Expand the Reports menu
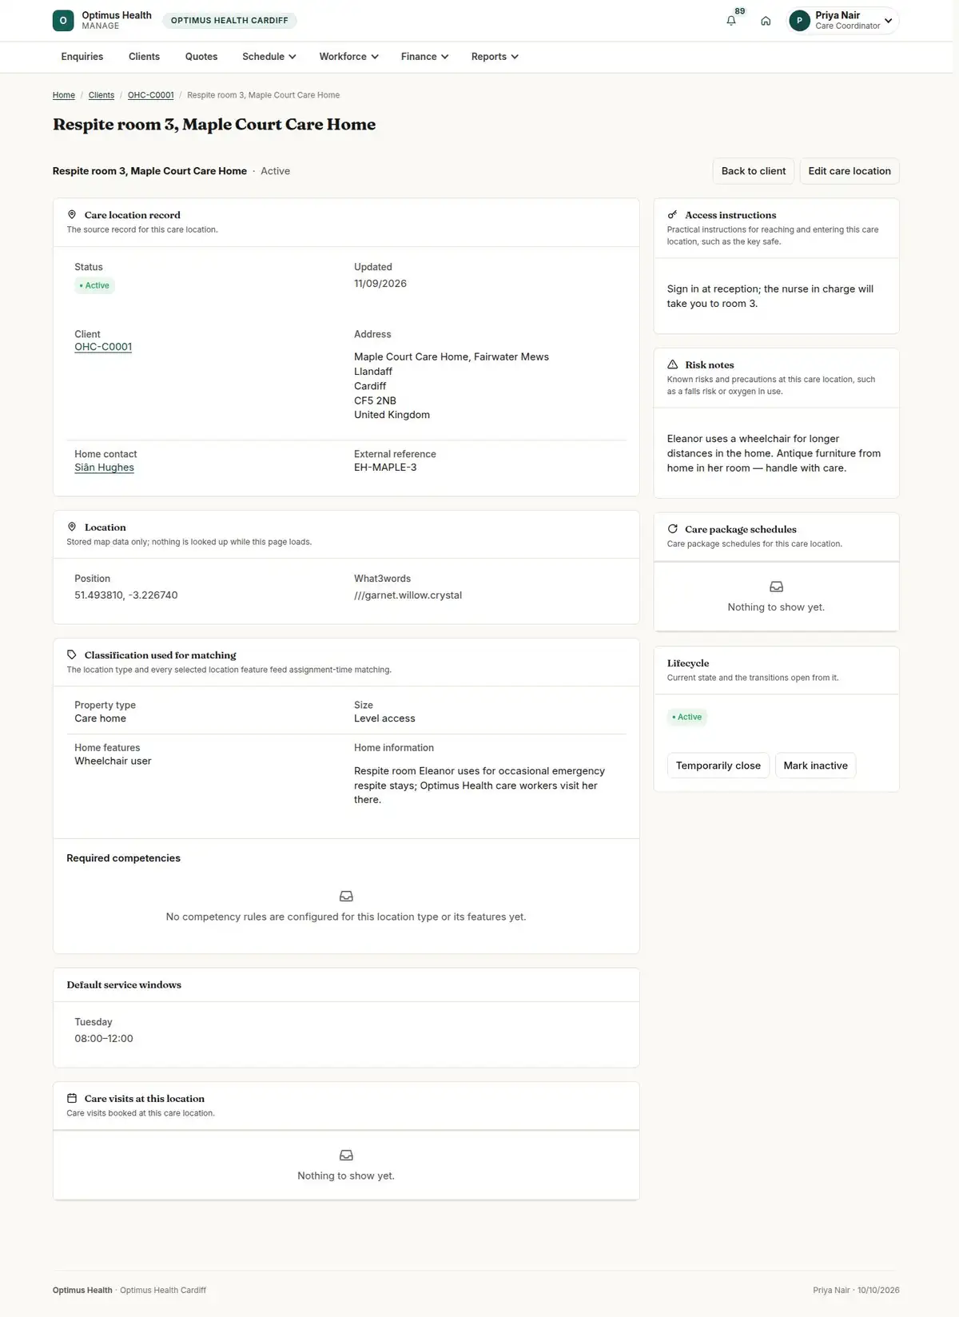Viewport: 959px width, 1317px height. pyautogui.click(x=495, y=57)
